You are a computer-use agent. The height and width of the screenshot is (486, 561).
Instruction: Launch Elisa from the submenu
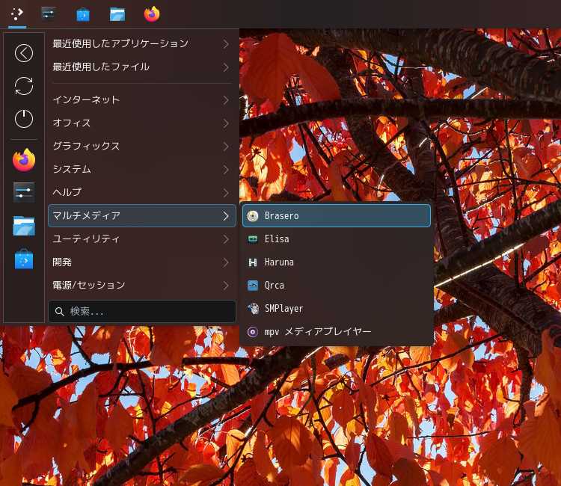(x=337, y=239)
